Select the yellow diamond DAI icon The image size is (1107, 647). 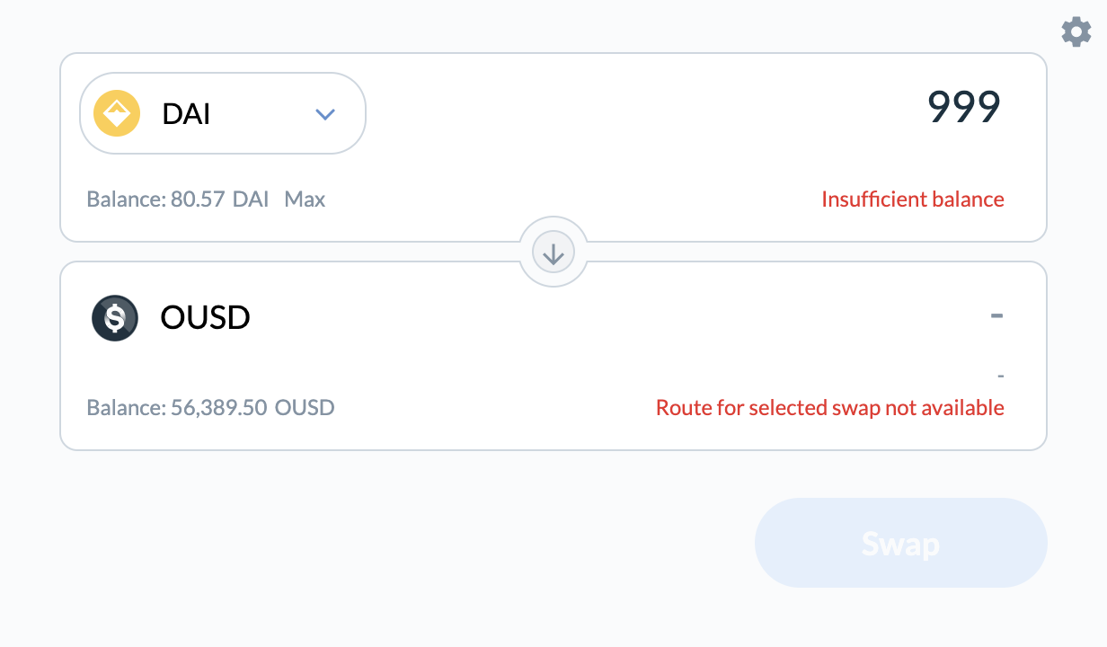click(115, 113)
